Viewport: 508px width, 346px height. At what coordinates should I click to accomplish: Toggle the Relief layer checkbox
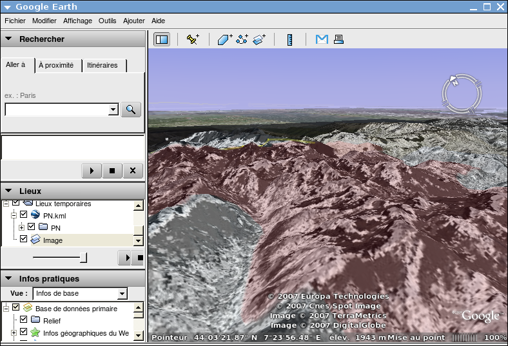pos(23,320)
